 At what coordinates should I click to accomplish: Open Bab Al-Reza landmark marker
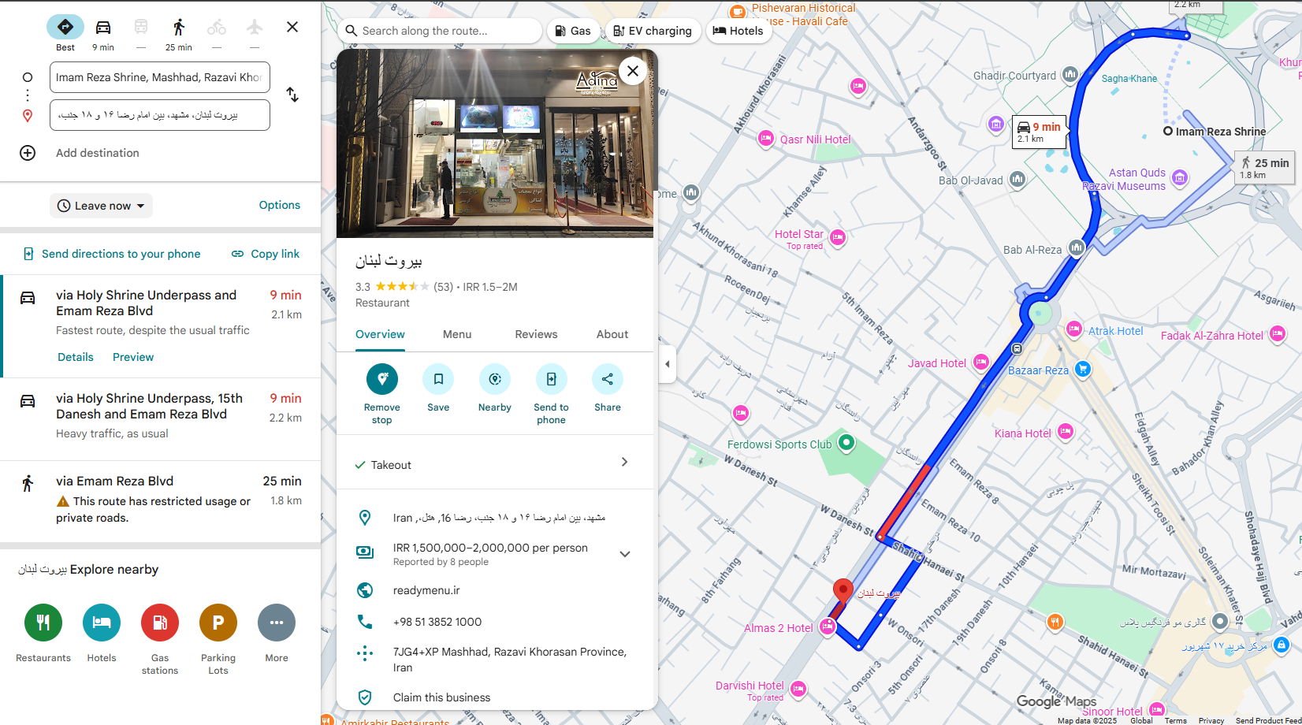click(x=1077, y=248)
